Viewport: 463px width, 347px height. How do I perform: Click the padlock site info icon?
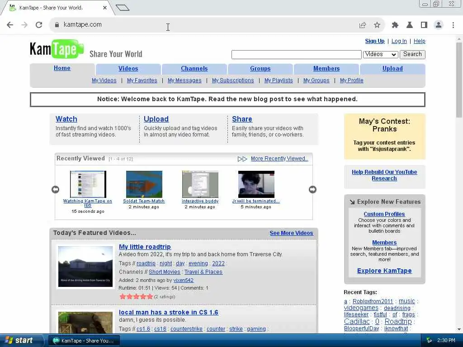[57, 25]
